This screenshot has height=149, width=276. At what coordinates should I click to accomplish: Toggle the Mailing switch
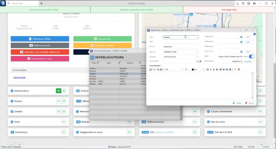click(252, 56)
